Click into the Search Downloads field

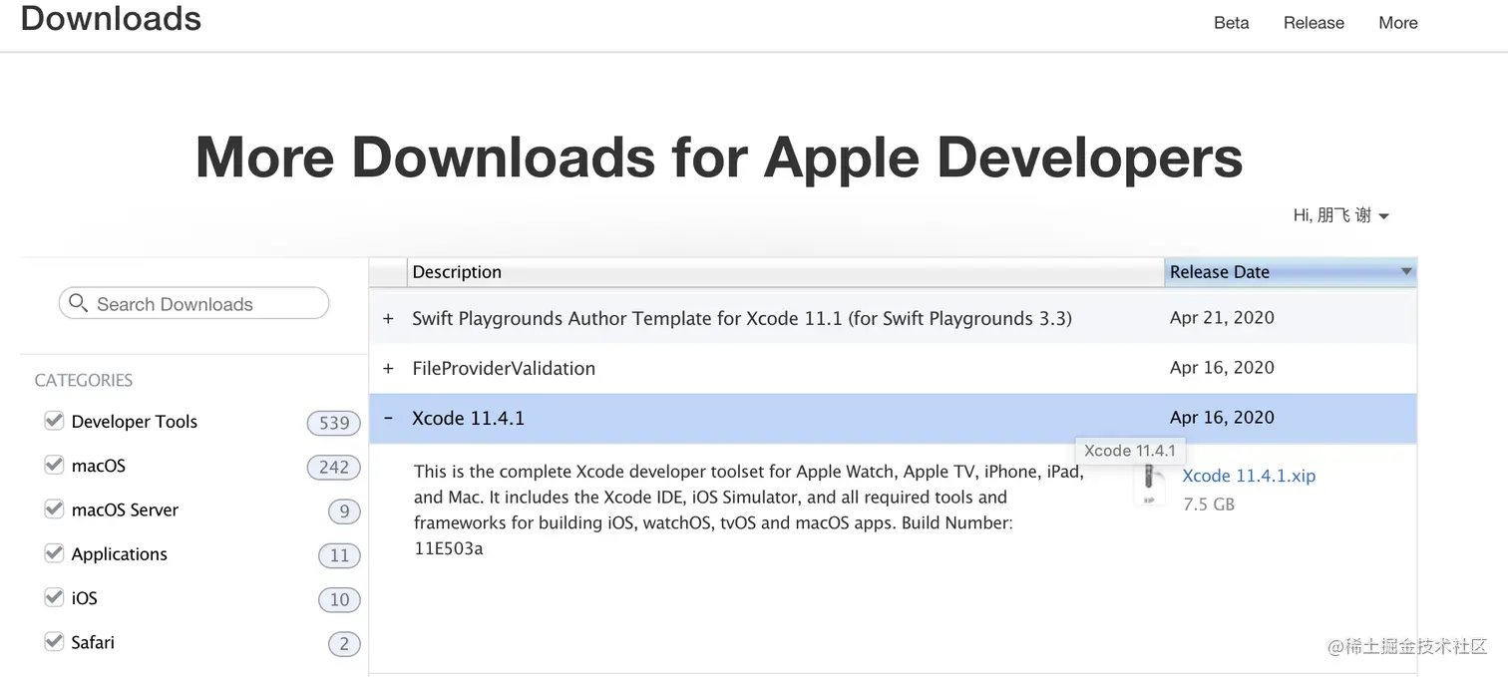[x=193, y=303]
